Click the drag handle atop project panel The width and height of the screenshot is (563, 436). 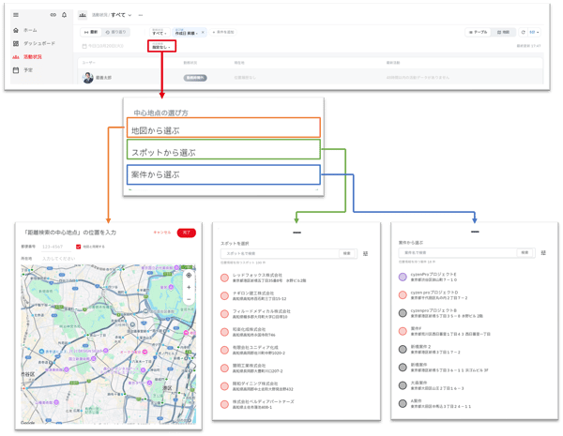[475, 232]
